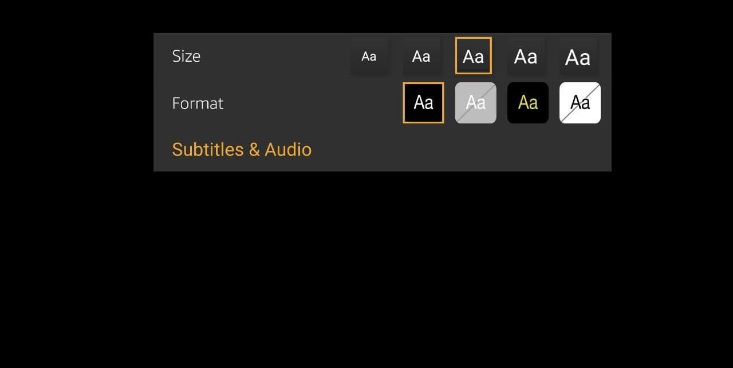The image size is (733, 368).
Task: Apply the white swatch with diagonal line
Action: [580, 103]
